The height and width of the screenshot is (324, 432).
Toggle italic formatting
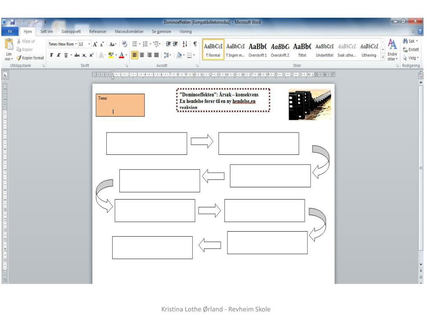(x=59, y=55)
